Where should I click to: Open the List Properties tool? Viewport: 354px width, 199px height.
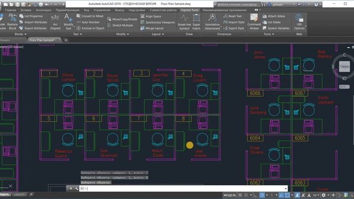(x=31, y=16)
